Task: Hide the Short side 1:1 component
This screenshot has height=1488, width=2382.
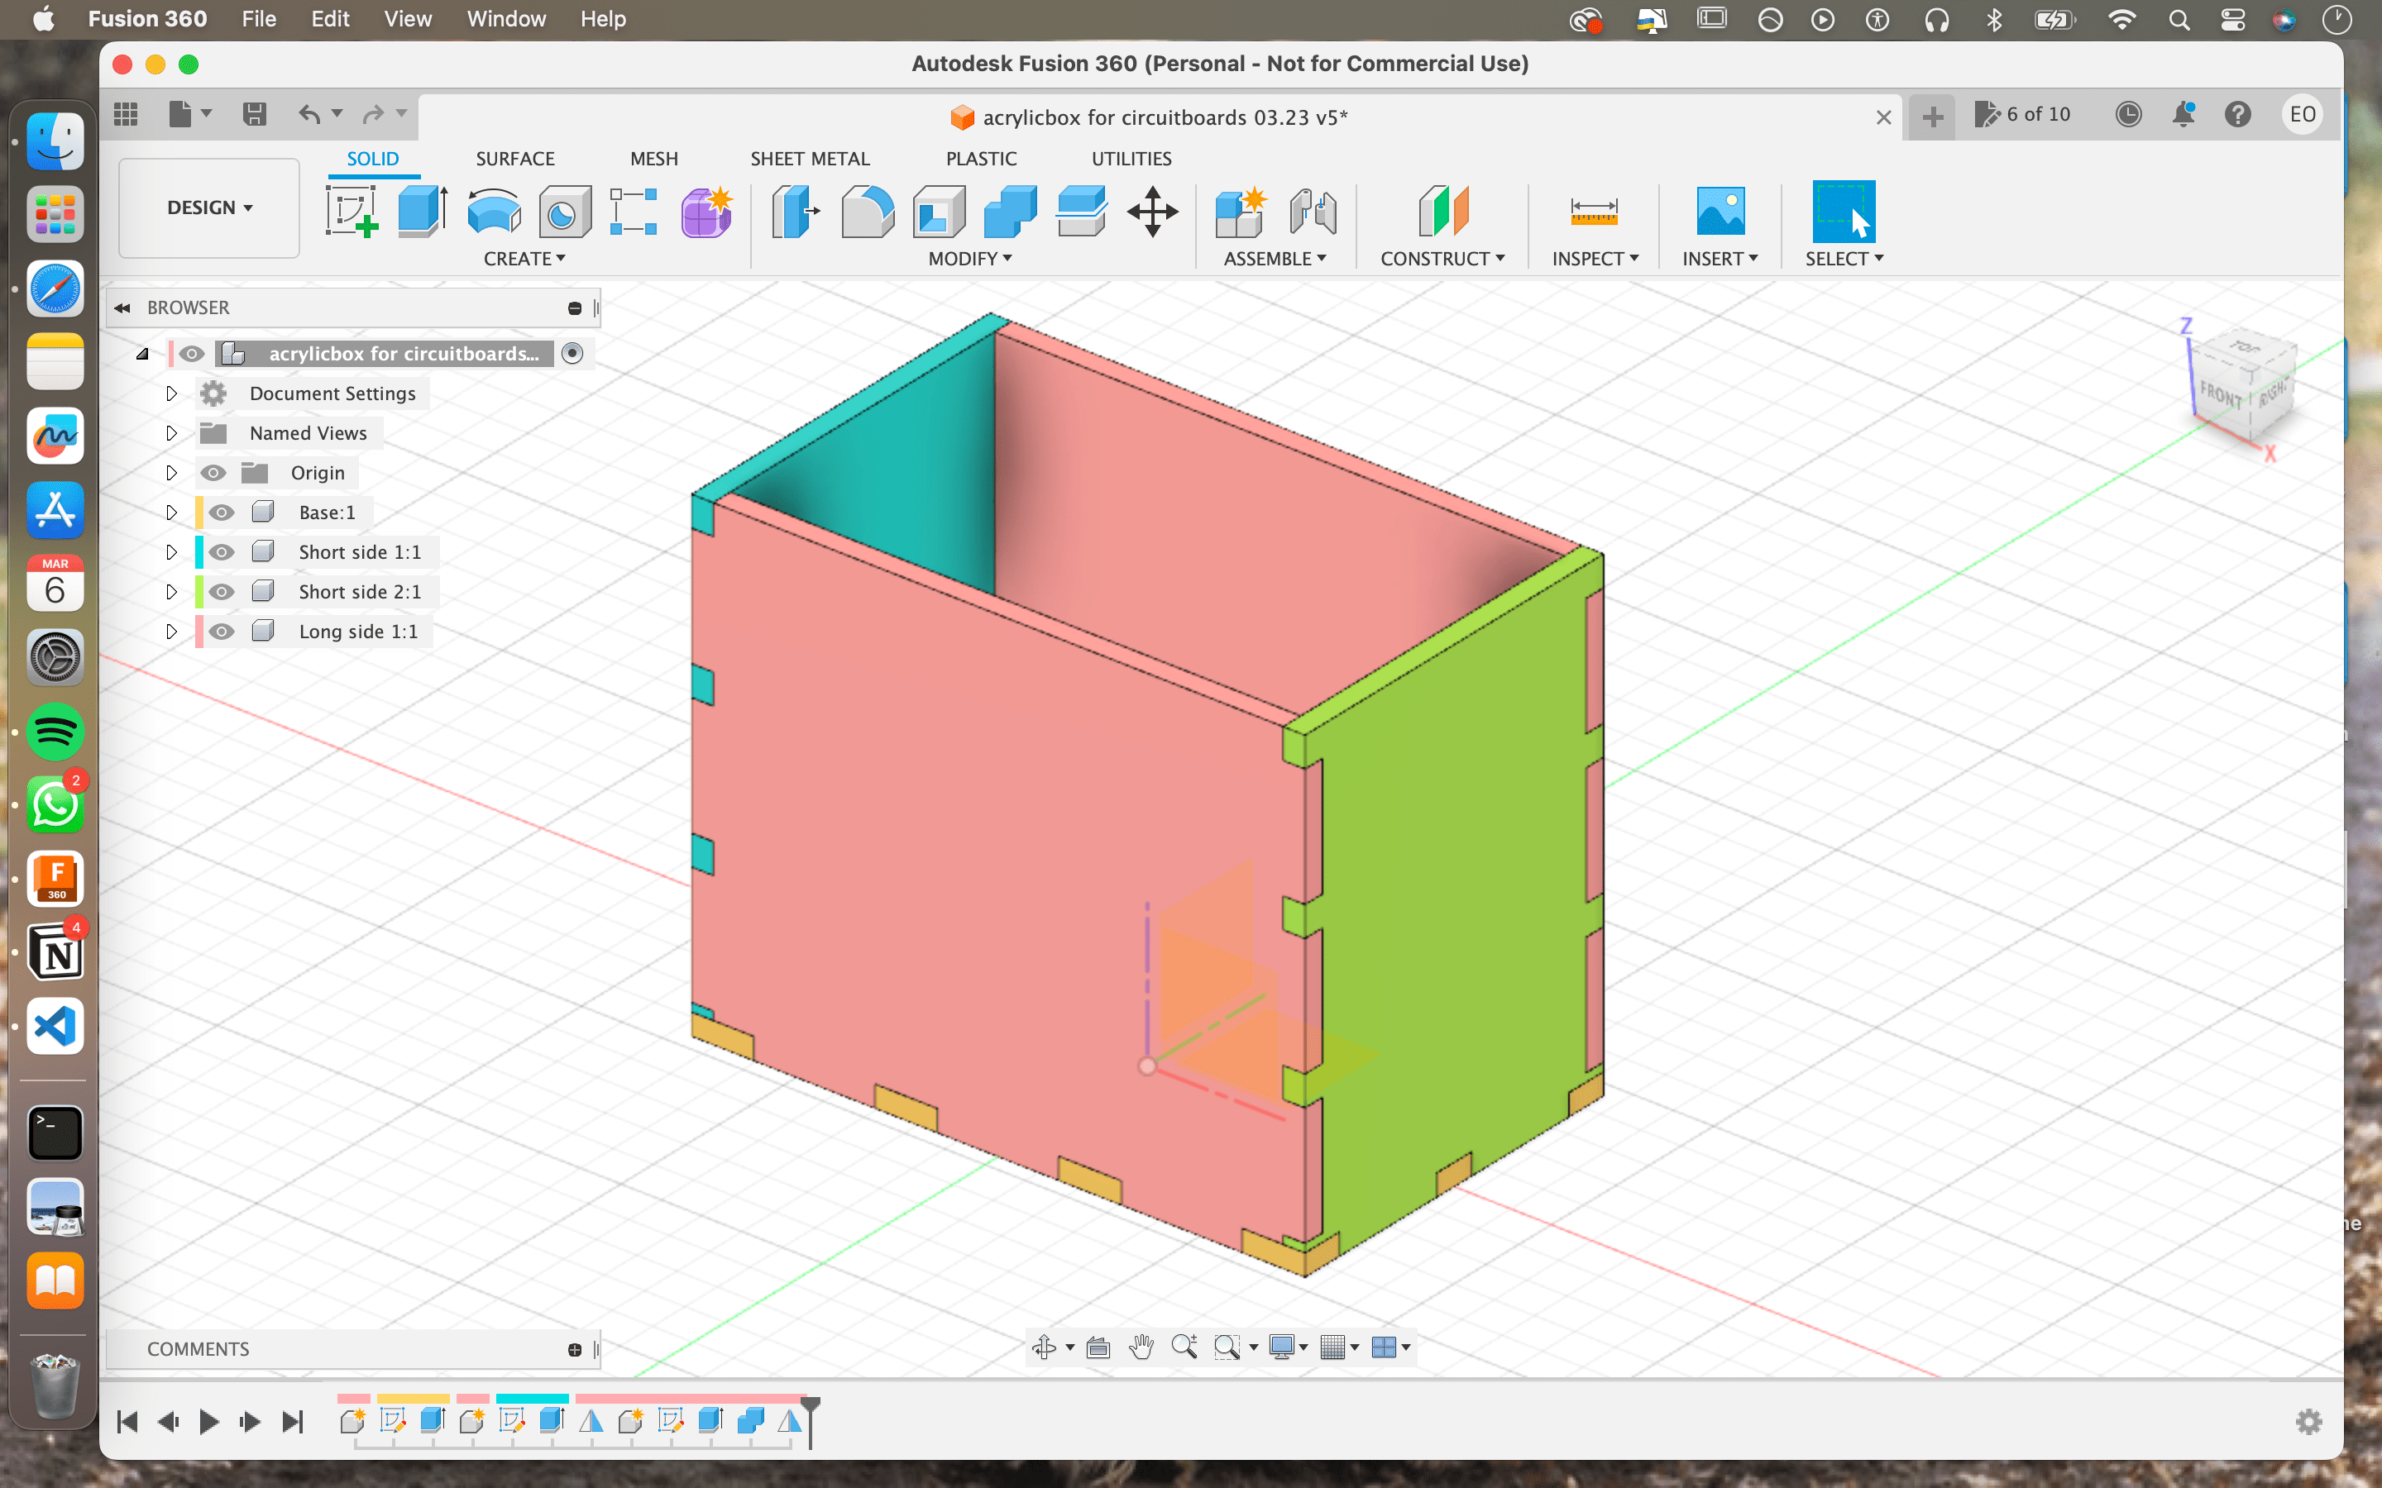Action: coord(222,552)
